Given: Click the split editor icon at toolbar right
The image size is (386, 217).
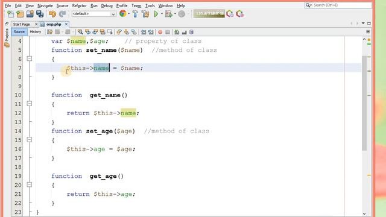Looking at the screenshot, I should click(x=368, y=32).
